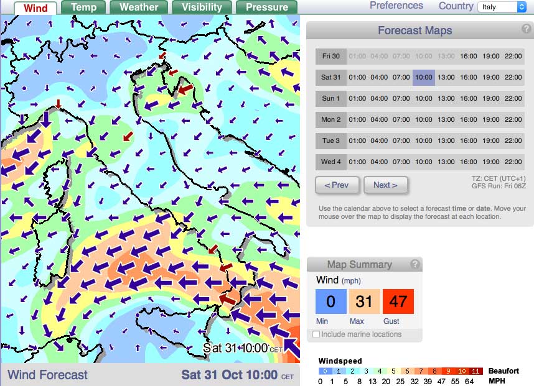The image size is (534, 386).
Task: Click the blue Min wind value box
Action: point(330,302)
